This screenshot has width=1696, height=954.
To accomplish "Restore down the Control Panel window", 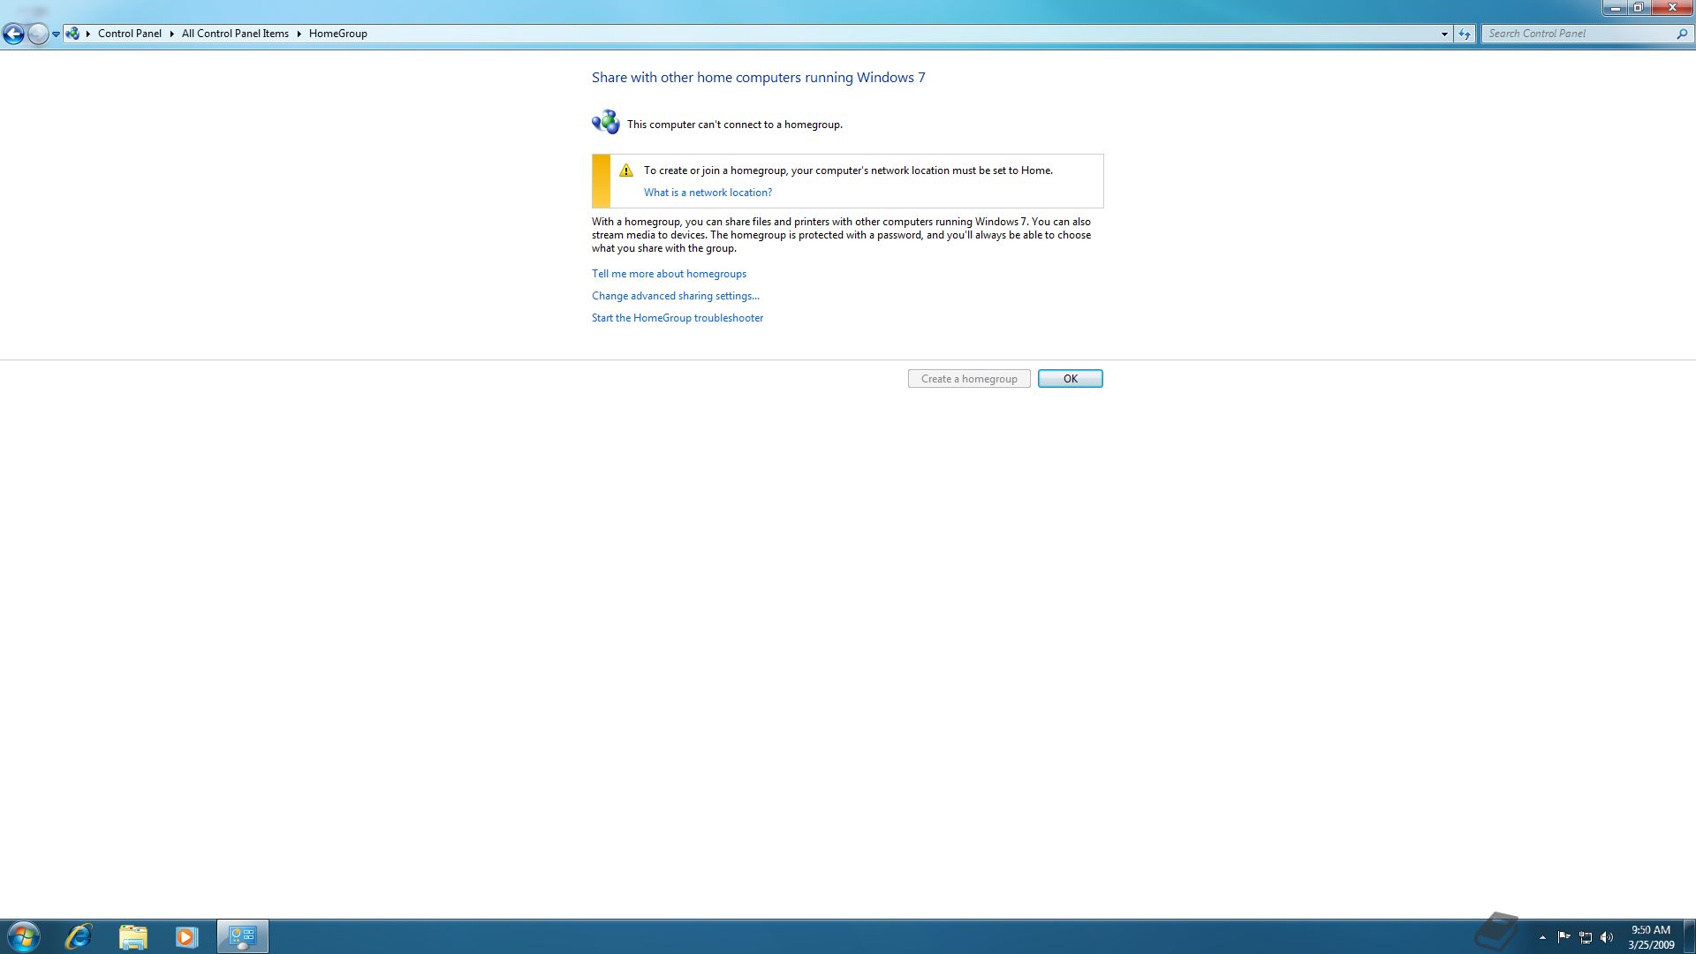I will coord(1639,8).
